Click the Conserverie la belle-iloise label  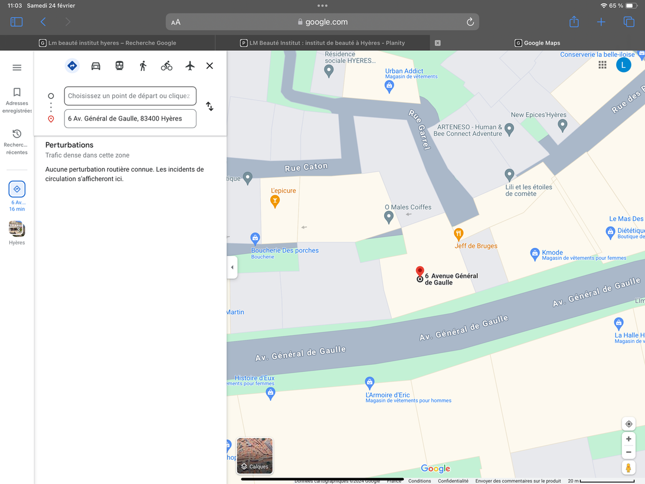(x=597, y=54)
